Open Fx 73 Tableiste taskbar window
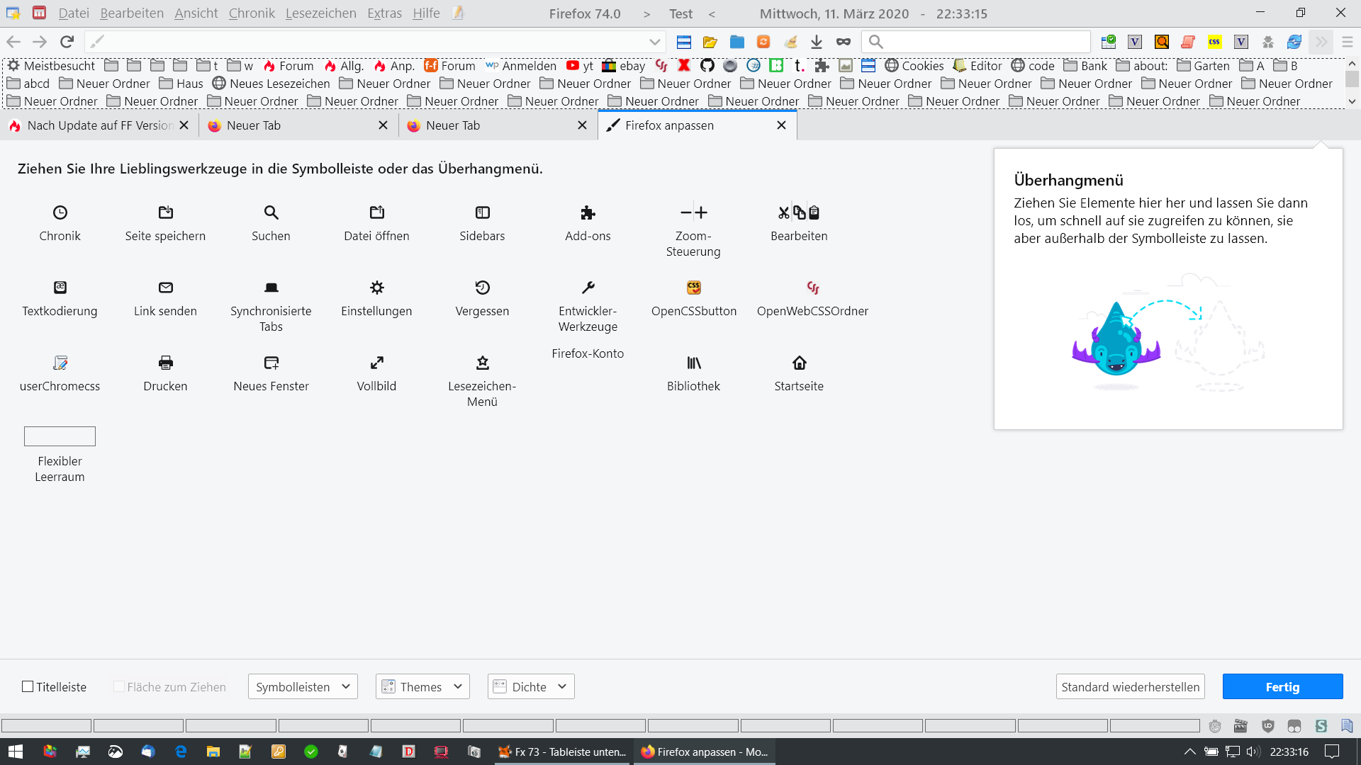Viewport: 1361px width, 765px height. [x=563, y=752]
